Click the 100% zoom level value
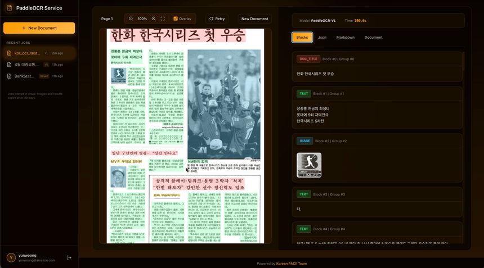484x268 pixels. click(x=142, y=19)
